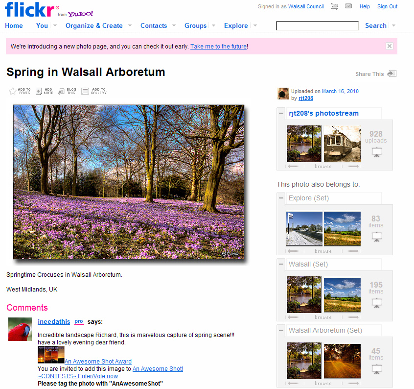Visit the rjt208 uploader profile link

(x=306, y=98)
